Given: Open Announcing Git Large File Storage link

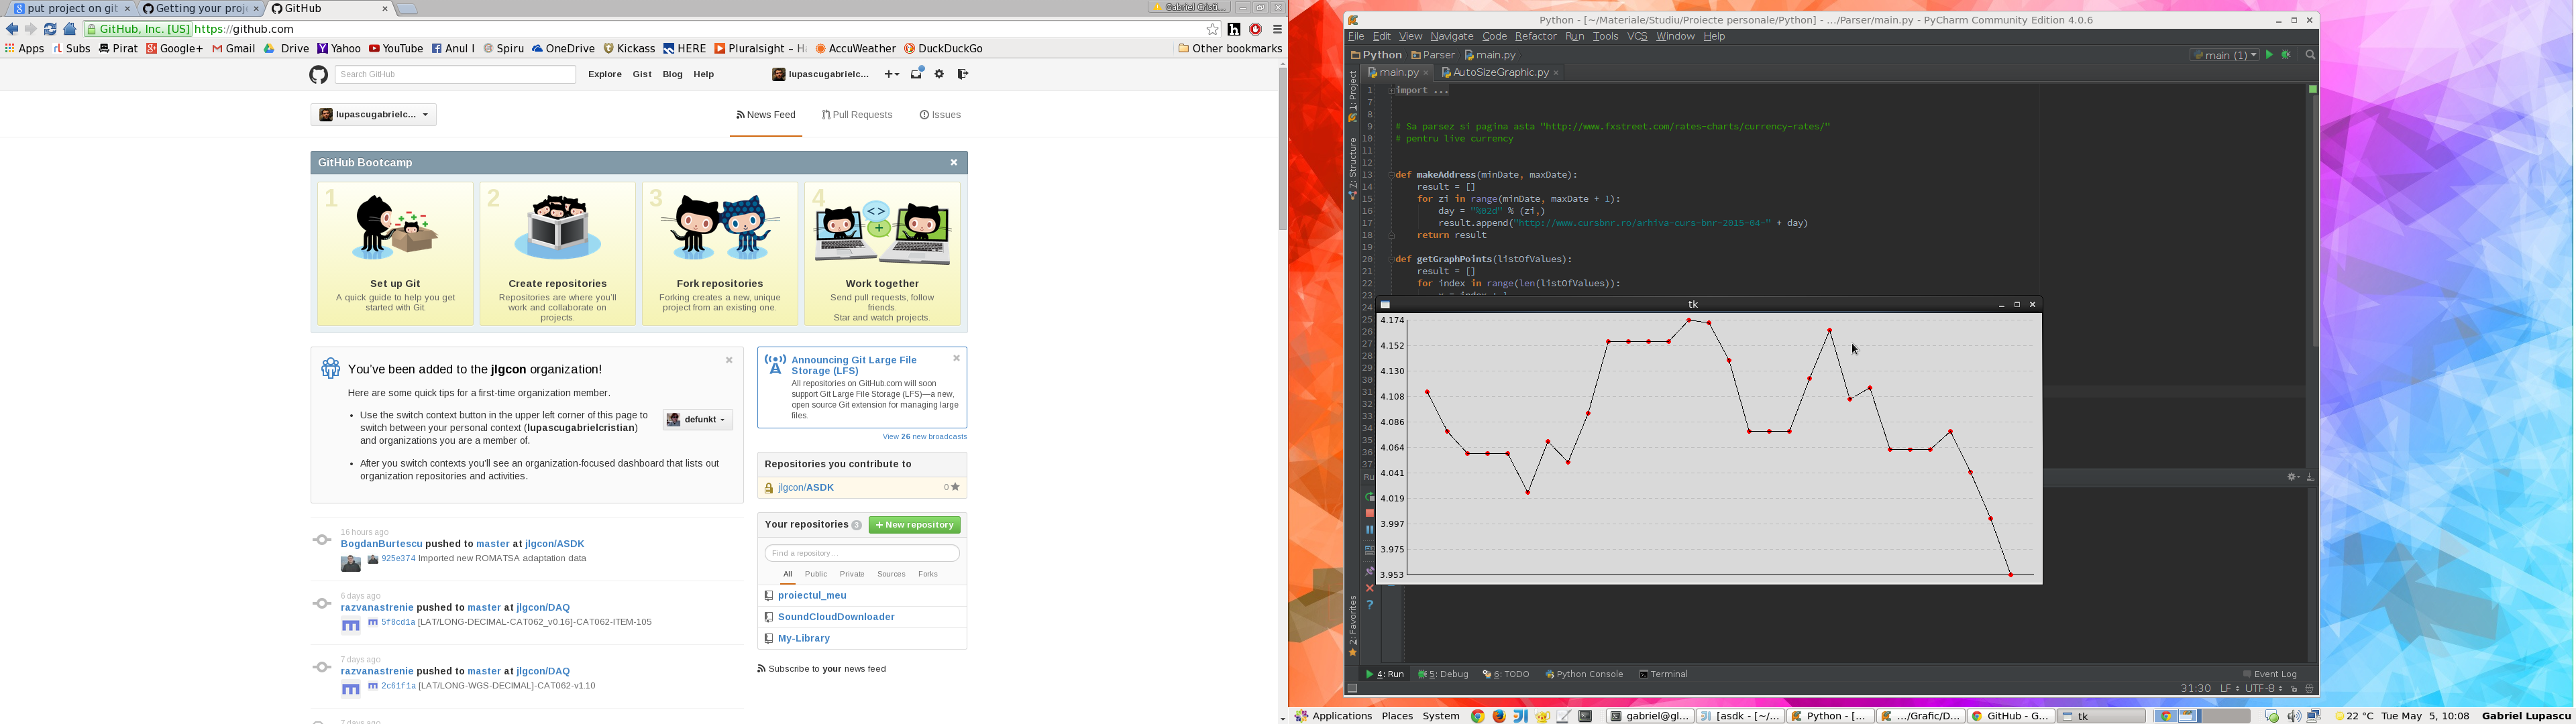Looking at the screenshot, I should pos(854,365).
